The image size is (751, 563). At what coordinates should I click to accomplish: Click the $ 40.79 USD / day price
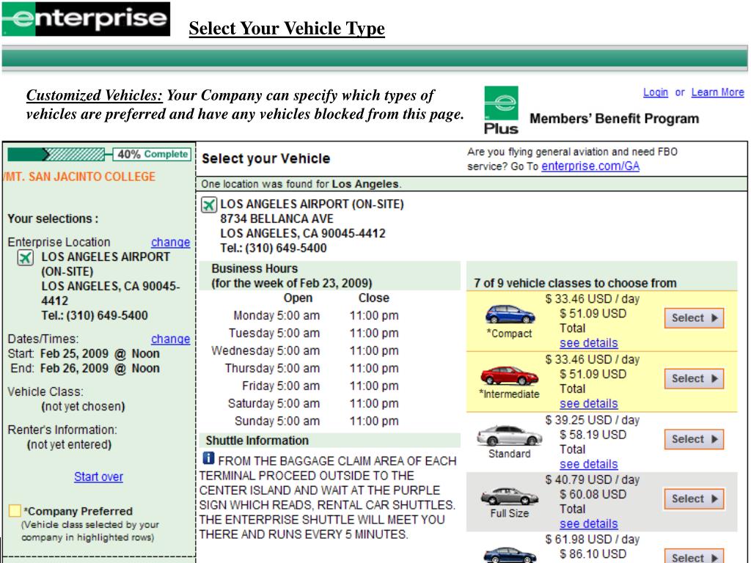tap(593, 479)
